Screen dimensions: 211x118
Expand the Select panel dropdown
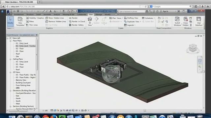[x=10, y=28]
